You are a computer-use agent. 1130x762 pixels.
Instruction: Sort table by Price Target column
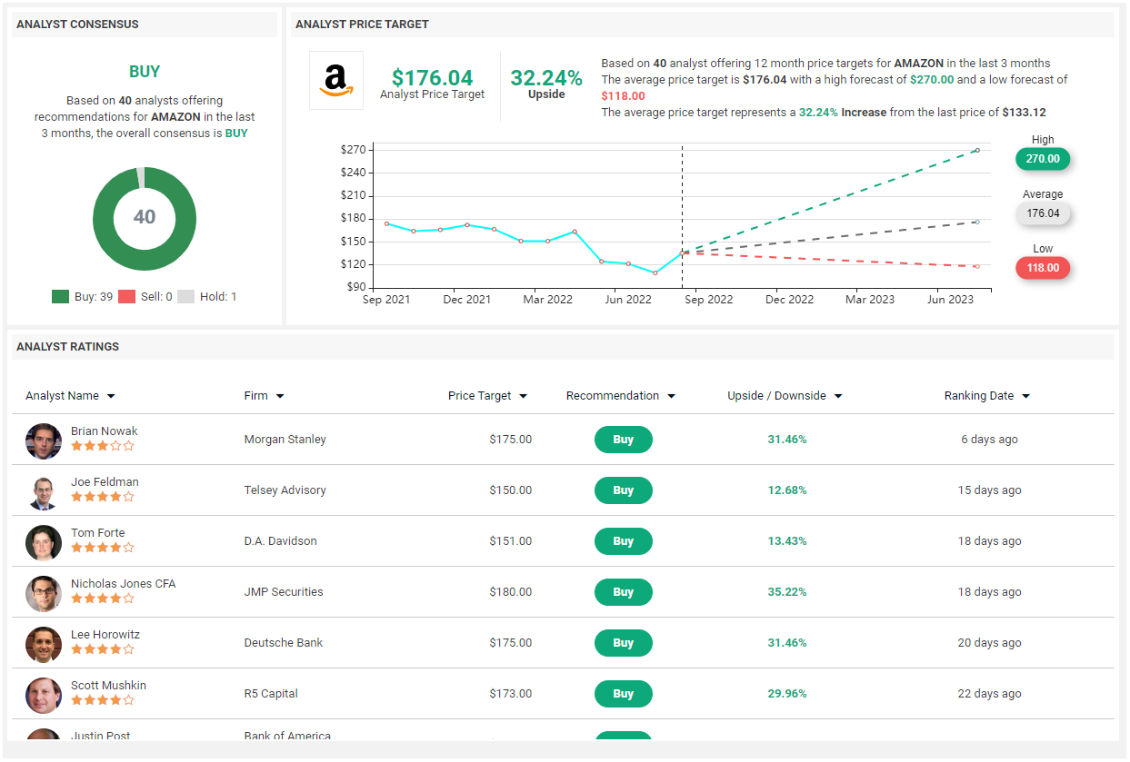(488, 396)
